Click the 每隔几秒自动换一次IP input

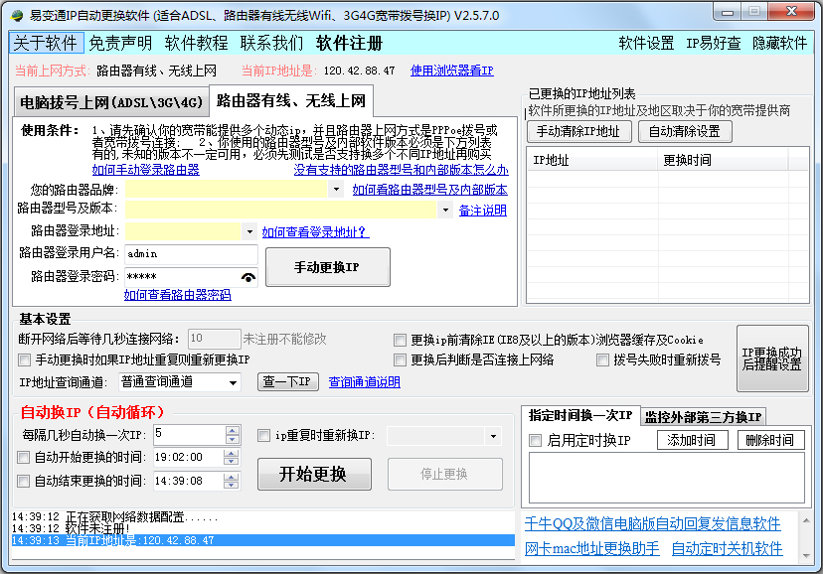point(189,435)
